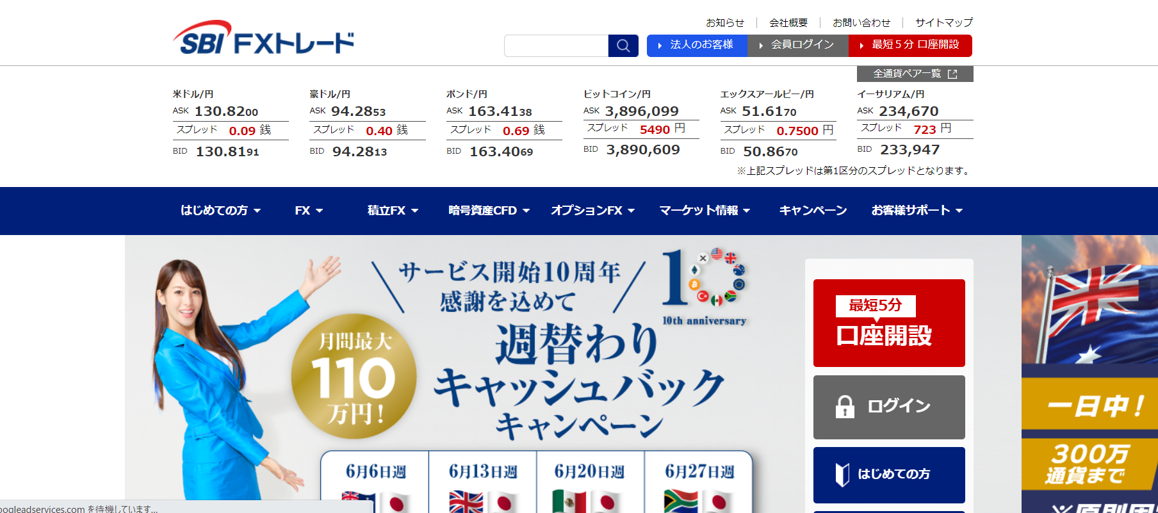Click 最短5分 口座開設 header button
This screenshot has width=1158, height=513.
pyautogui.click(x=910, y=45)
